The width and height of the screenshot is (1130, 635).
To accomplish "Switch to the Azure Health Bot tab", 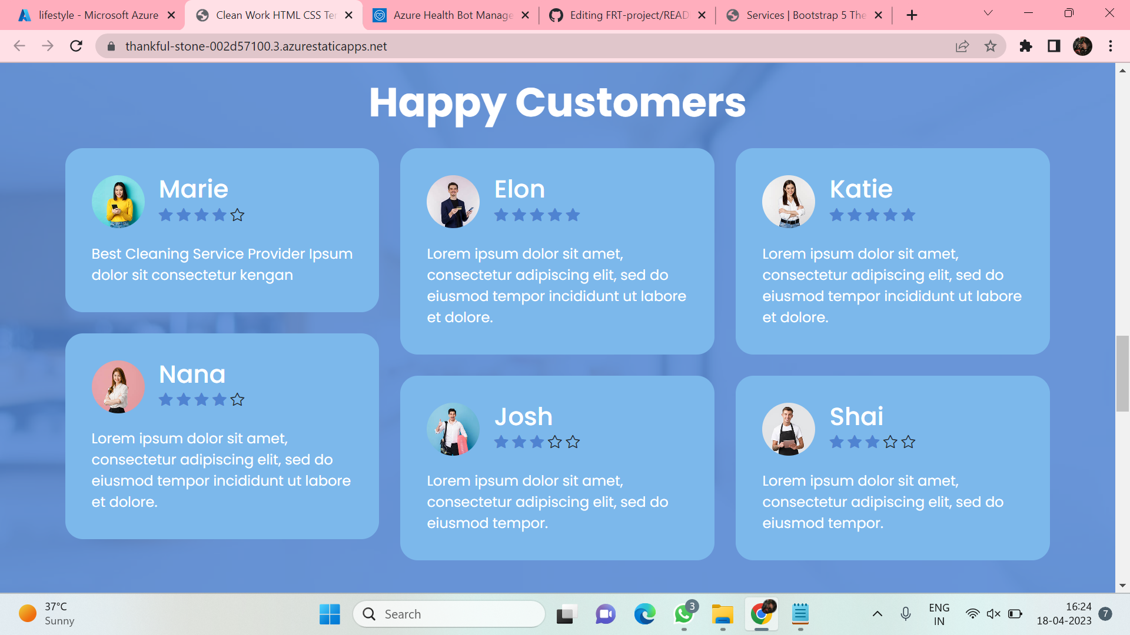I will [x=450, y=15].
